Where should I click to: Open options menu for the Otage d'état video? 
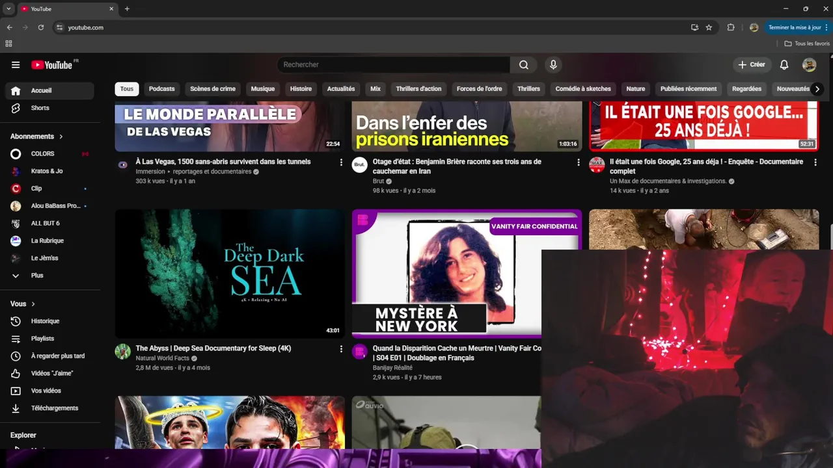point(578,162)
